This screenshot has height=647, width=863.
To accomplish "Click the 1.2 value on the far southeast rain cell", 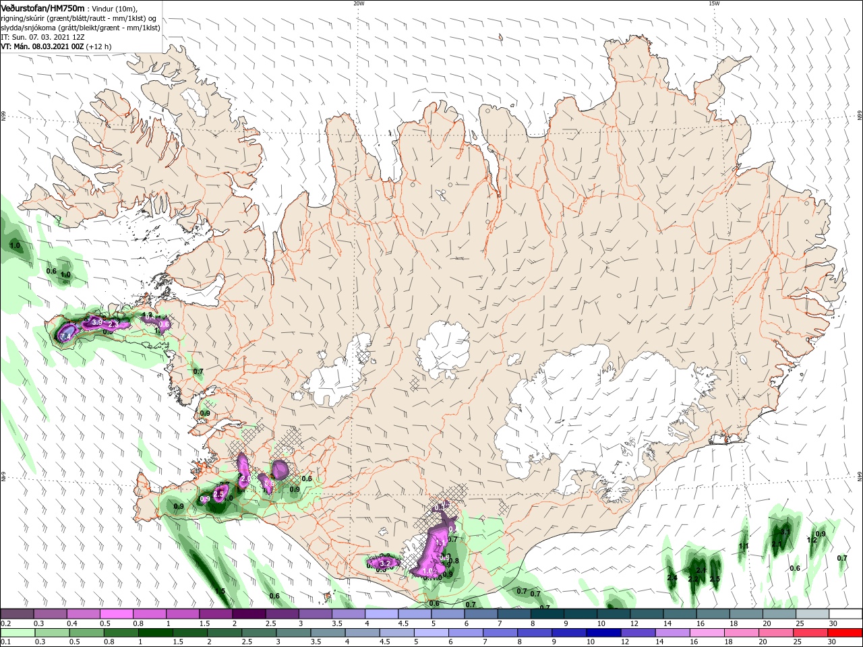I will click(x=812, y=541).
